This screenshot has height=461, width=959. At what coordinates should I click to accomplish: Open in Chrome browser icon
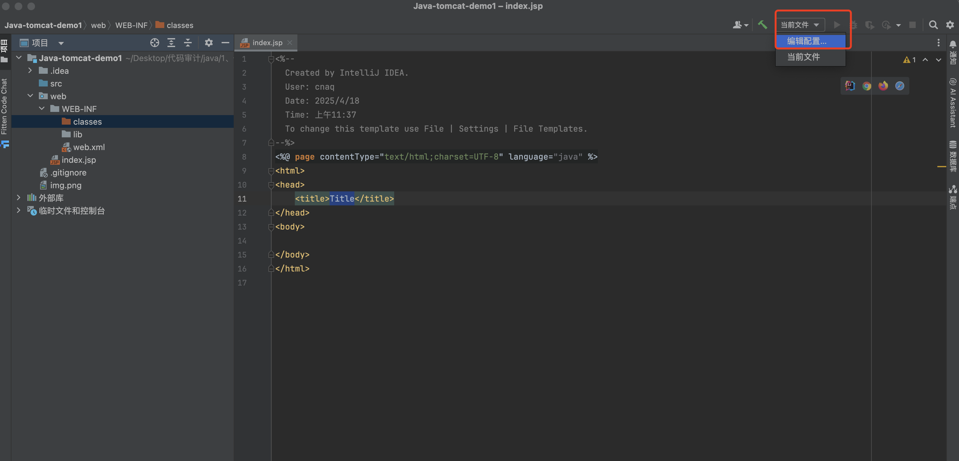867,86
